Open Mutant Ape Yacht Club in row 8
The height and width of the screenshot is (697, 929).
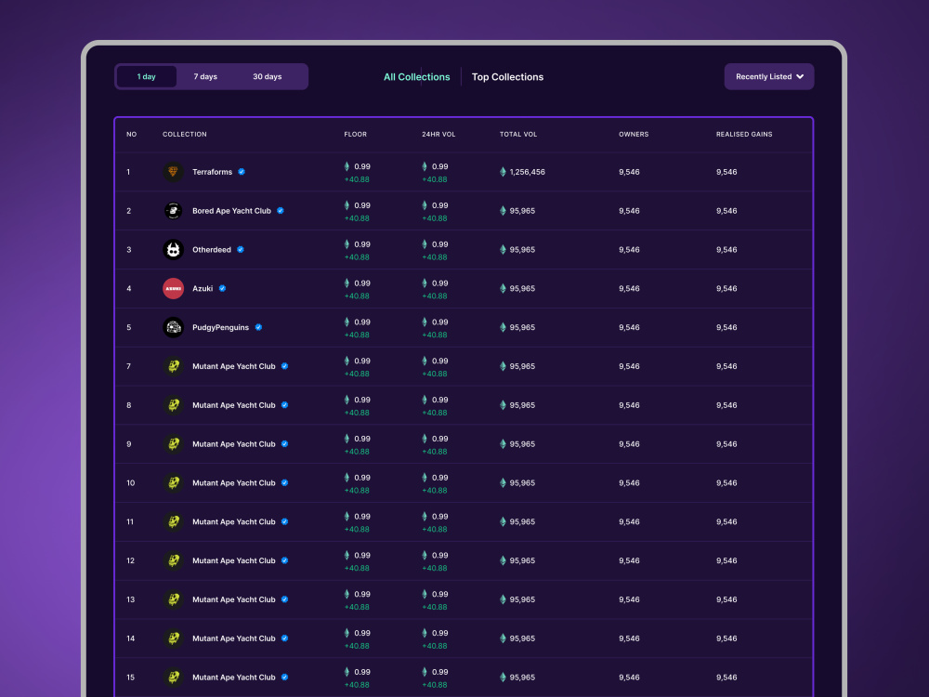[x=234, y=405]
